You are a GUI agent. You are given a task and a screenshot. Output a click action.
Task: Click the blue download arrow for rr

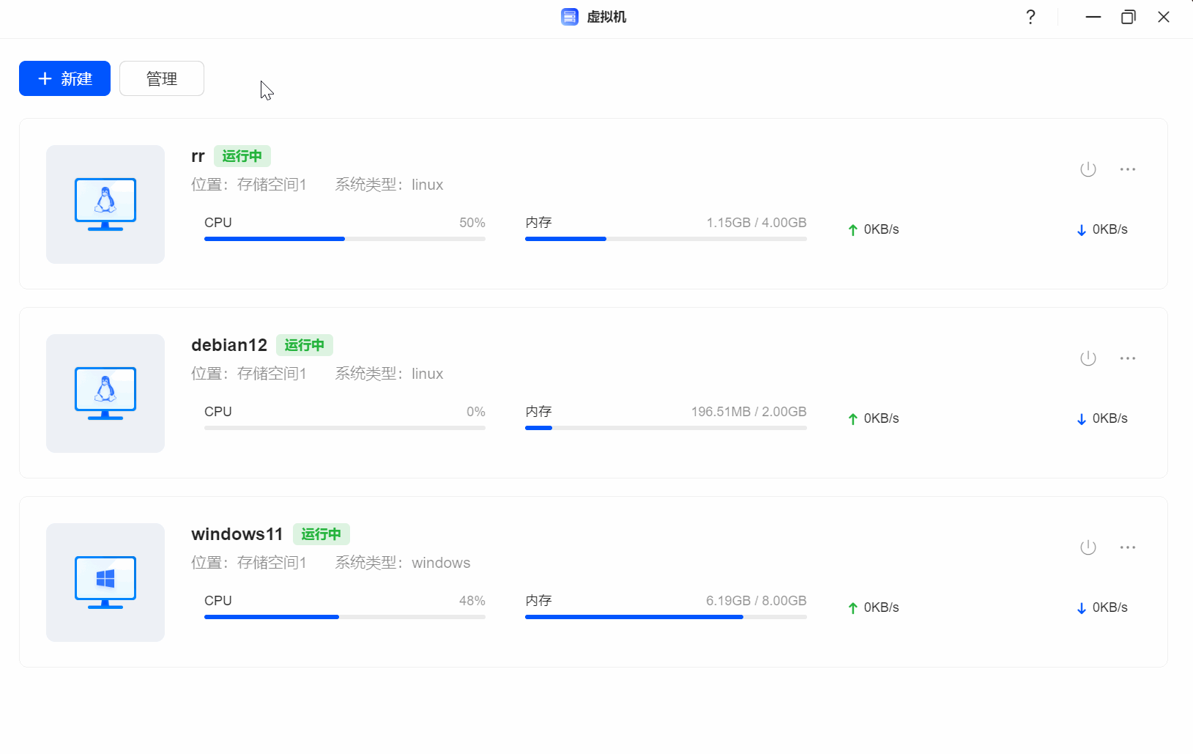[1082, 230]
